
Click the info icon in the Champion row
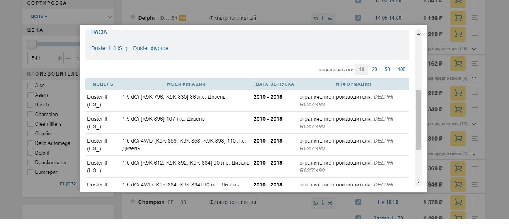click(x=323, y=203)
